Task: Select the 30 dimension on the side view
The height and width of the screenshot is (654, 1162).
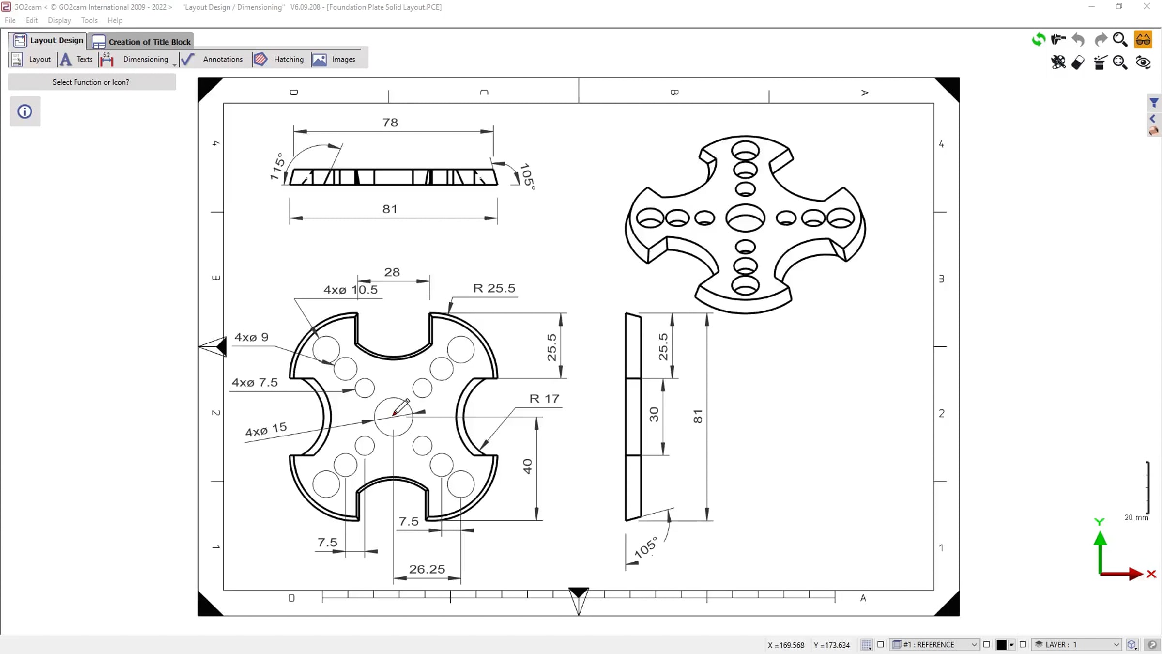Action: 654,415
